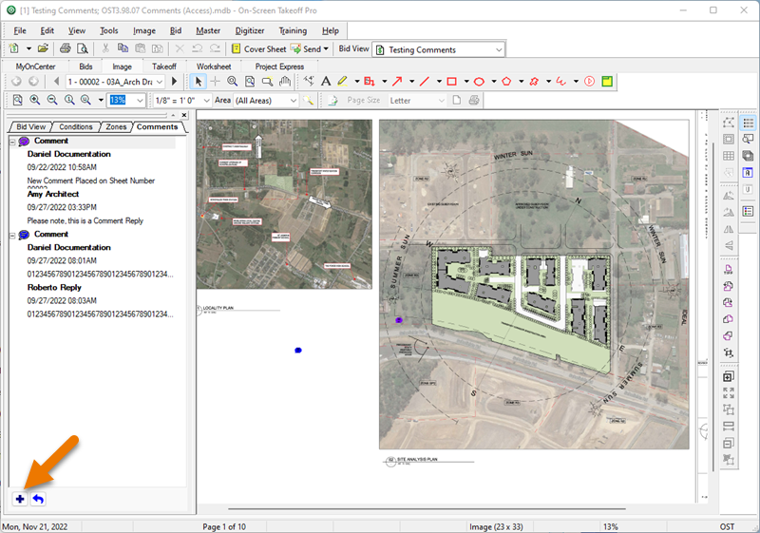Click the list view icon in right toolbar
760x533 pixels.
pos(749,124)
